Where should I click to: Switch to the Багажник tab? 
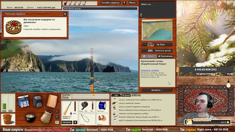pyautogui.click(x=165, y=56)
